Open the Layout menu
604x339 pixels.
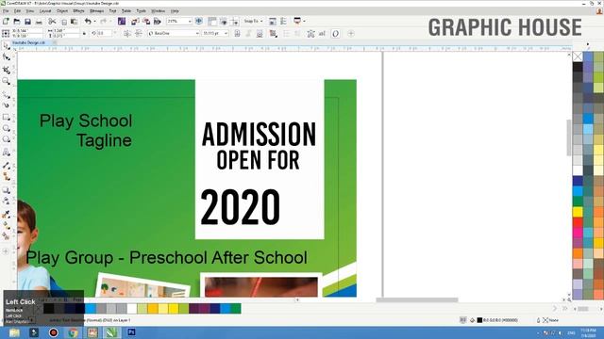pyautogui.click(x=45, y=11)
